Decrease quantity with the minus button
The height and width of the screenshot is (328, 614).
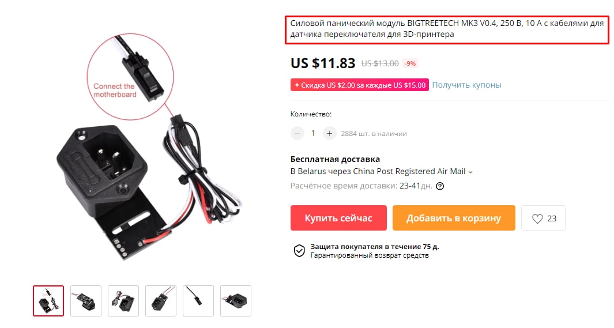click(297, 134)
